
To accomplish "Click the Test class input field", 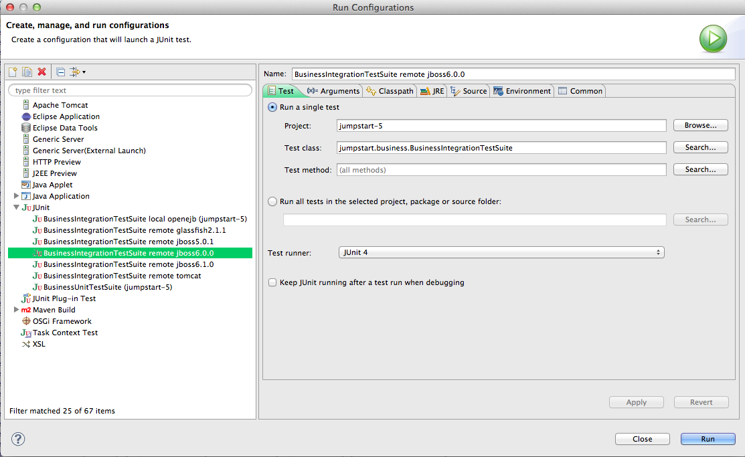I will point(501,148).
